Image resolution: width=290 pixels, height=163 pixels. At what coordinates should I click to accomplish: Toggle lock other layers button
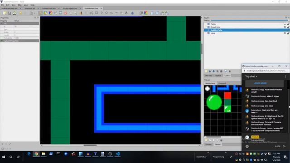[230, 72]
